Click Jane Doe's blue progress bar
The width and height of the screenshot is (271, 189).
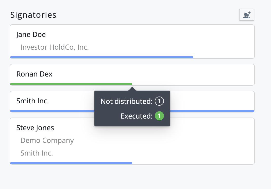pos(101,57)
